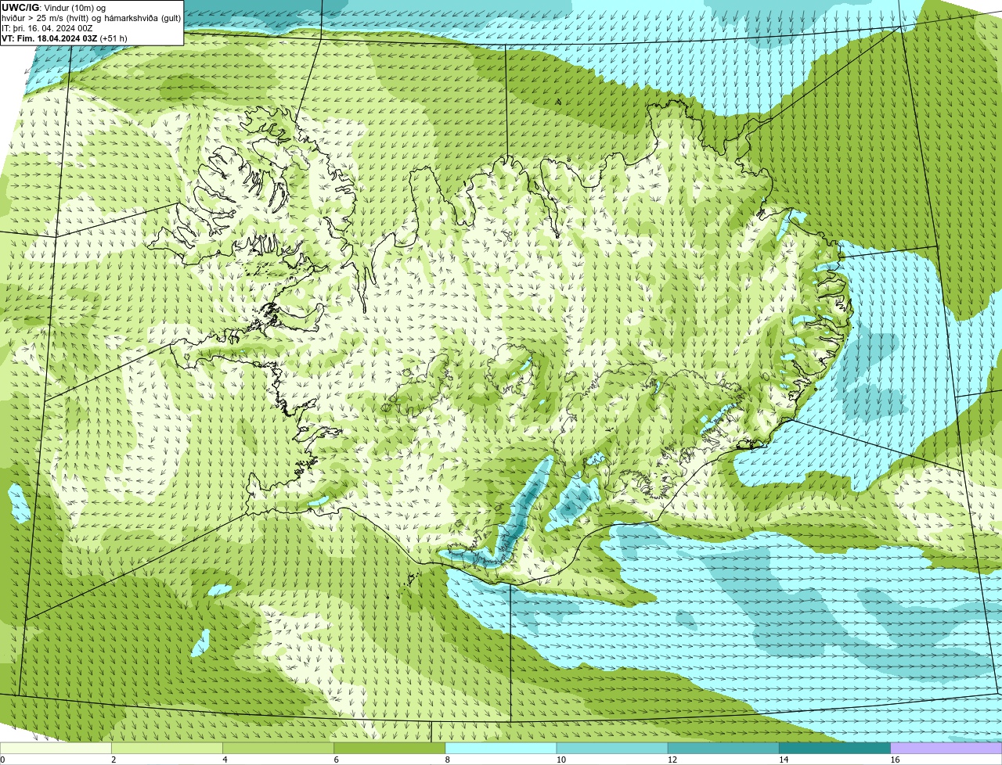This screenshot has width=1002, height=765.
Task: Pick the pale cyan 8–10 m/s legend swatch
Action: coord(501,749)
